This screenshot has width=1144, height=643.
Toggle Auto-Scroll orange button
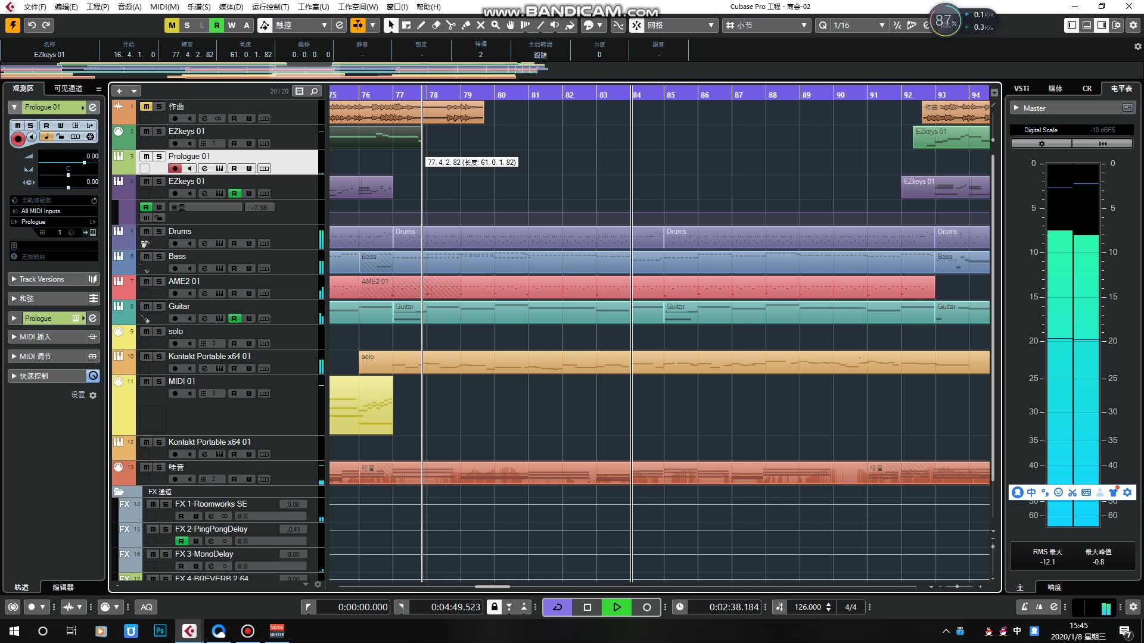(x=357, y=25)
